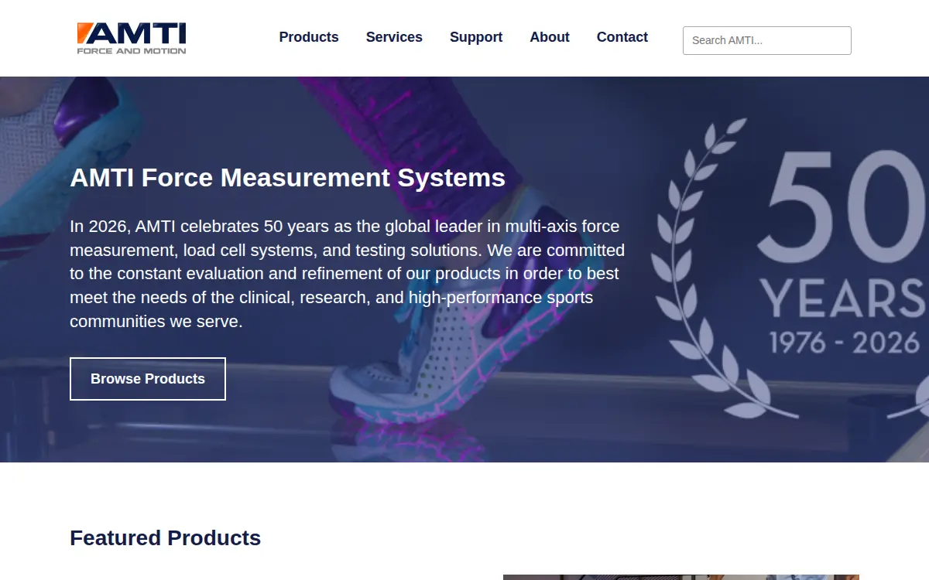The width and height of the screenshot is (929, 580).
Task: Go to the Contact page
Action: pyautogui.click(x=622, y=37)
